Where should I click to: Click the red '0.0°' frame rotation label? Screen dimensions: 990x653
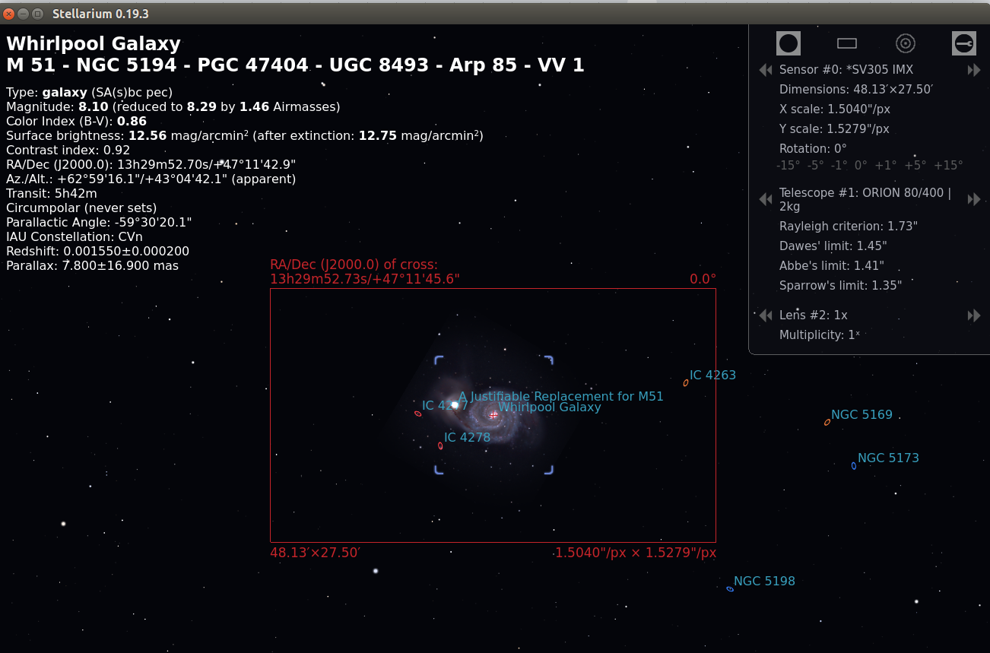point(703,280)
